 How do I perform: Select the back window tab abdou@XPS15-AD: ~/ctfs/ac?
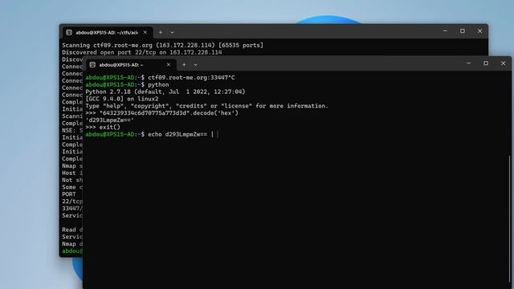tap(108, 32)
